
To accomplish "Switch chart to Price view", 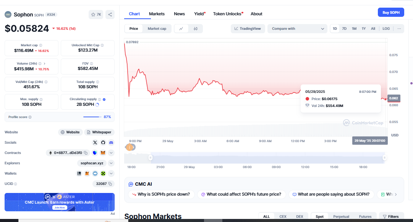I will tap(134, 28).
